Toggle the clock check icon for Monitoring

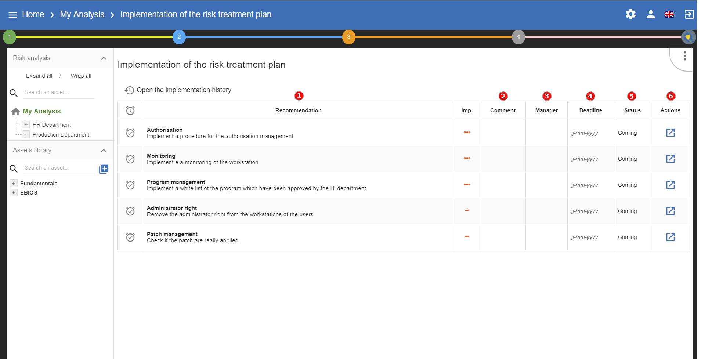point(130,159)
